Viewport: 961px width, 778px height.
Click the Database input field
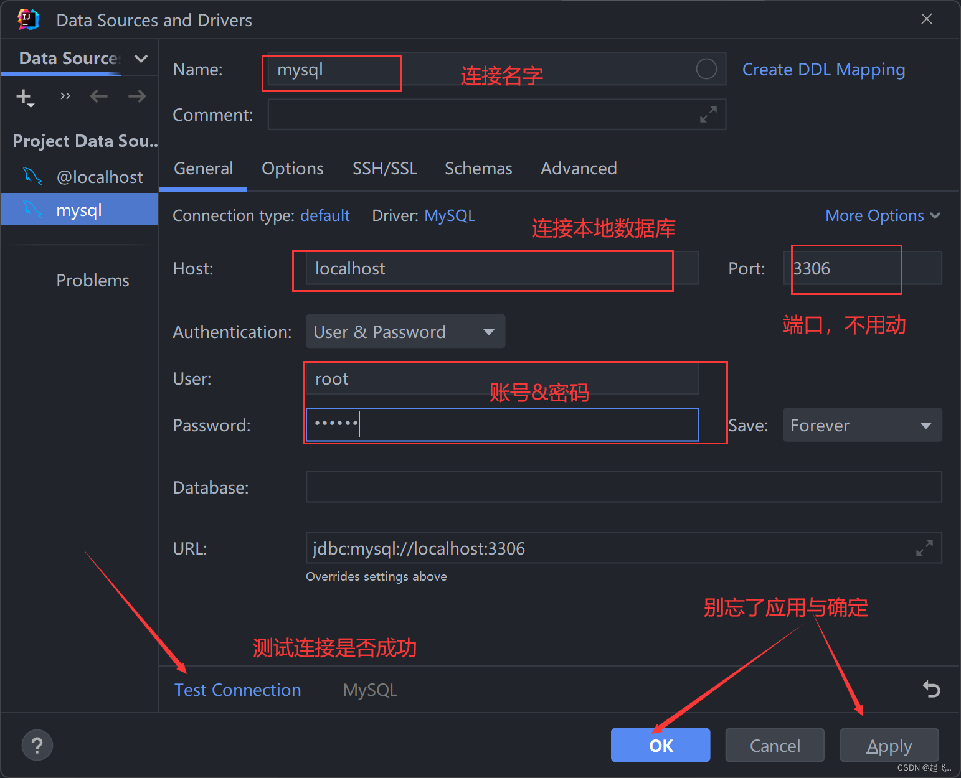pos(623,487)
